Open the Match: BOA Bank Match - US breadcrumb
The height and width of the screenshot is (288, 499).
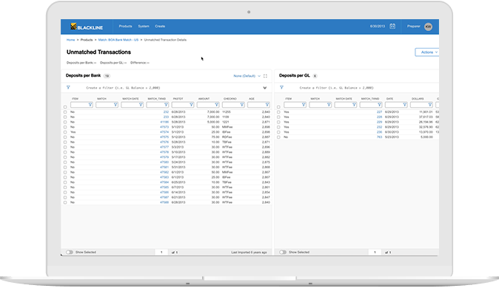click(118, 40)
